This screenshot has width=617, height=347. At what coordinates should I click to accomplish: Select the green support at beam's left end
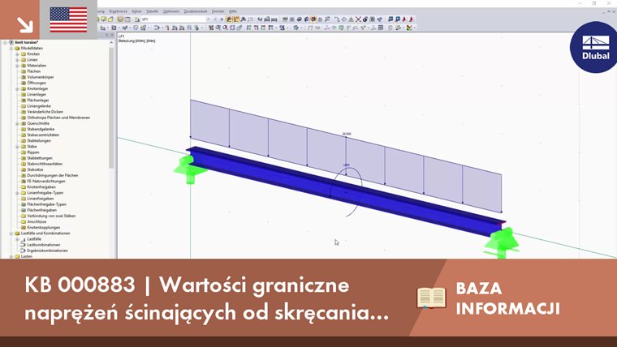coord(190,169)
